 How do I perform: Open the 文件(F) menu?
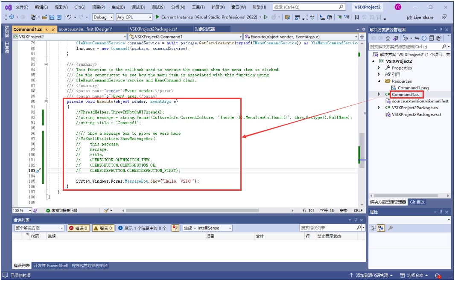(x=22, y=7)
